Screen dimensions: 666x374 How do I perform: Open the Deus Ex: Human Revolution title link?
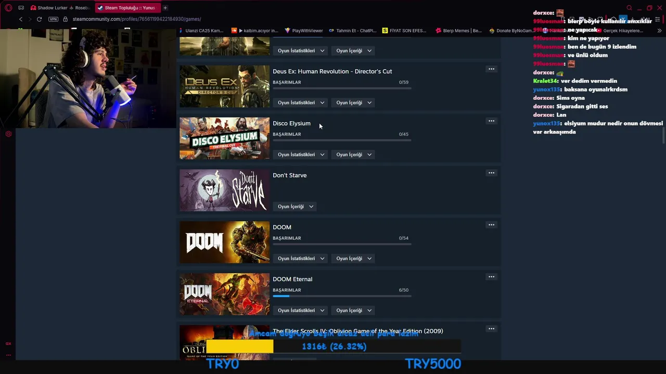(332, 71)
